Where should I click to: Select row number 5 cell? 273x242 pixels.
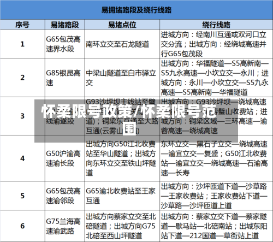point(22,196)
